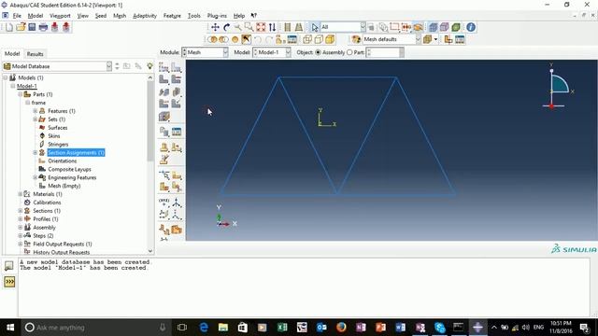Click the Partition Edge tool

[164, 175]
